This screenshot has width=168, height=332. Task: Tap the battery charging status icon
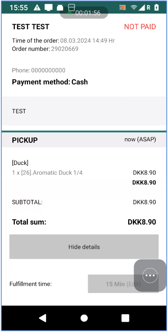tap(157, 8)
